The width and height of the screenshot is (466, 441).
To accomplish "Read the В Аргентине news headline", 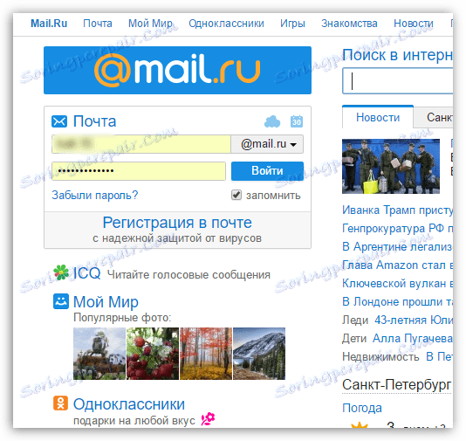I will tap(398, 246).
